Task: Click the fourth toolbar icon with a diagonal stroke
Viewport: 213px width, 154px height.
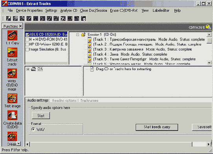Action: click(29, 18)
